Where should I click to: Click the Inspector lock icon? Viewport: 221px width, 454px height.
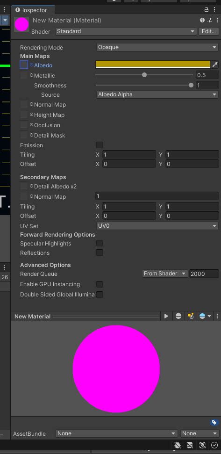point(207,9)
